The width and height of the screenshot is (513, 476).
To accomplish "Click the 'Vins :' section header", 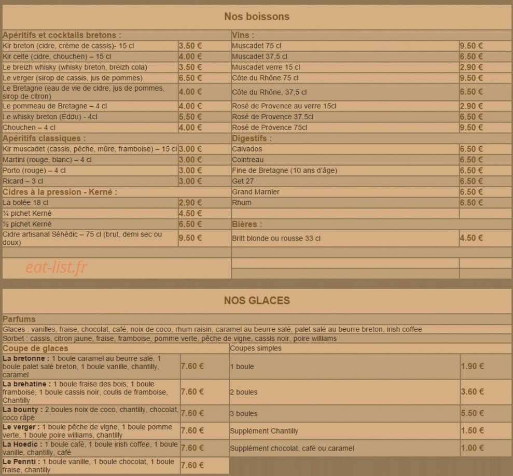I will point(243,35).
